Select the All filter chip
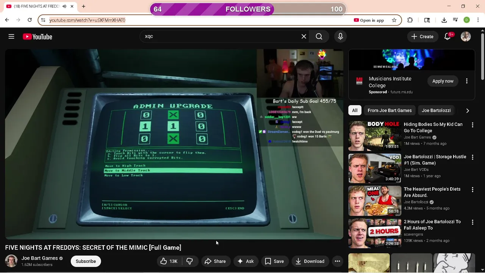 [355, 110]
